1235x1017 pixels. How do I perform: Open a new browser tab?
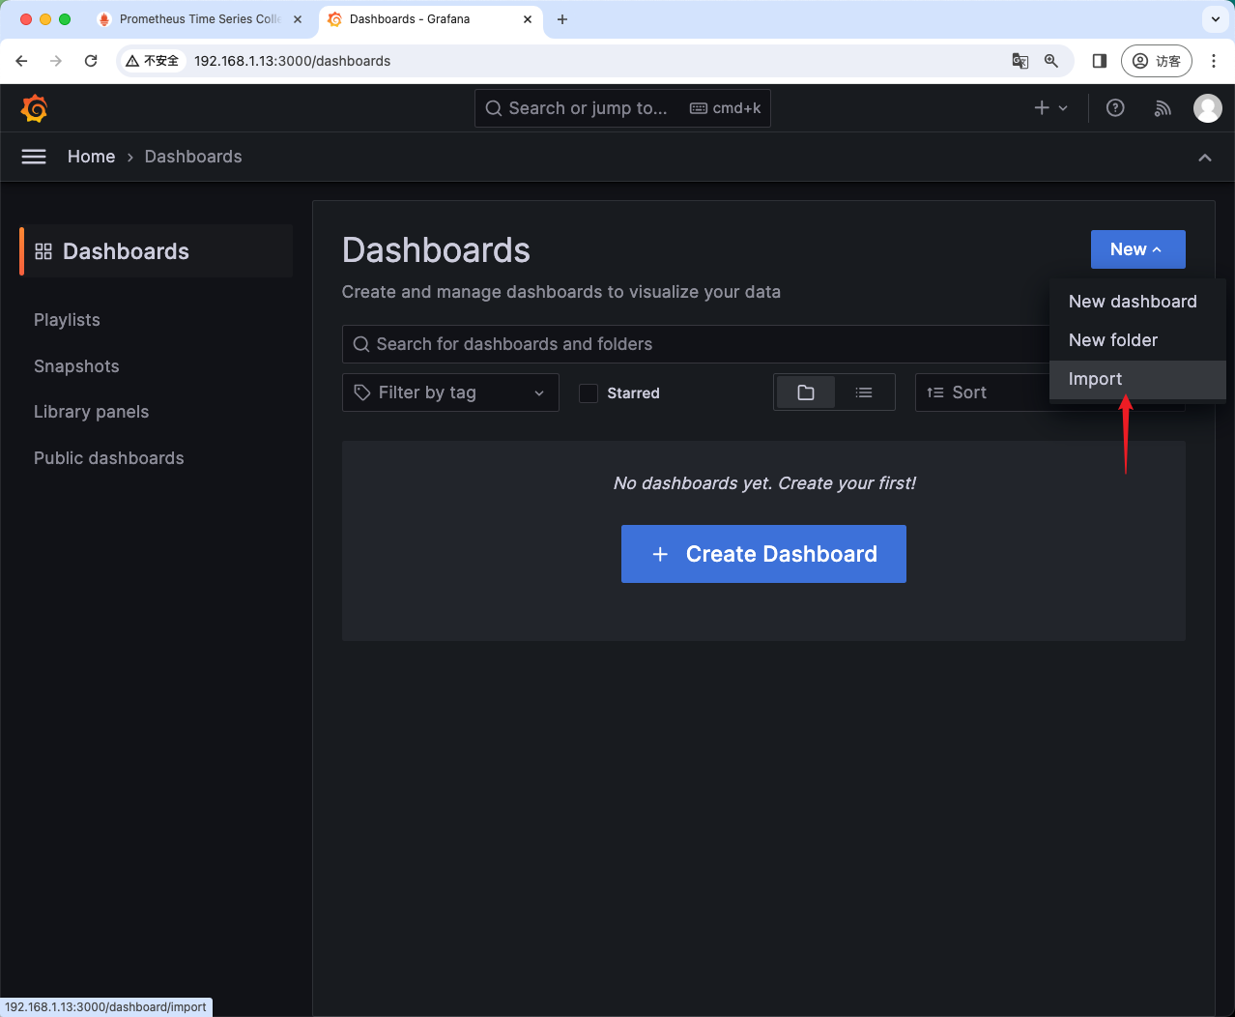pyautogui.click(x=562, y=19)
